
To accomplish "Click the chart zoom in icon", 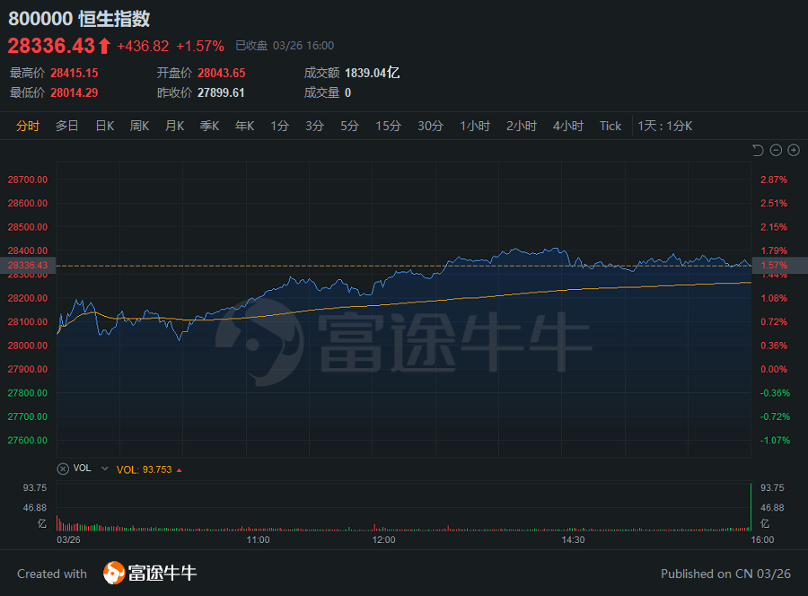I will tap(794, 150).
